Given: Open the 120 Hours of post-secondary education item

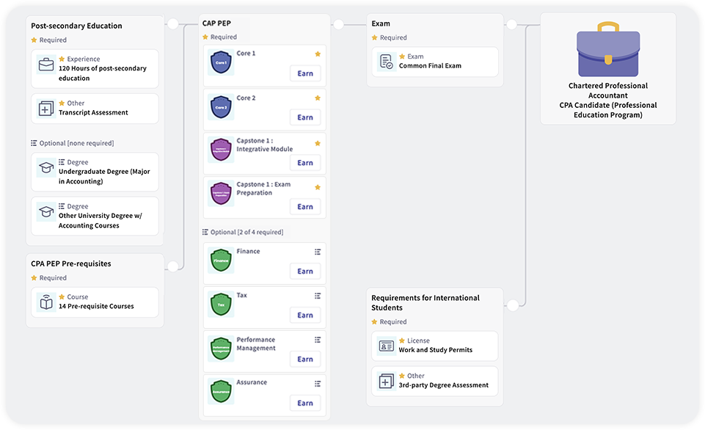Looking at the screenshot, I should tap(95, 69).
